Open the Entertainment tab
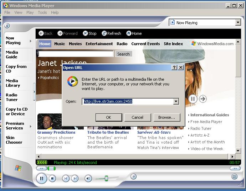Screen dimensions: 246x191 click(x=99, y=44)
